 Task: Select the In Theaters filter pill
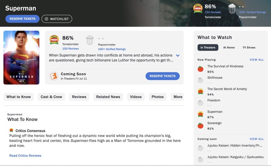click(208, 48)
